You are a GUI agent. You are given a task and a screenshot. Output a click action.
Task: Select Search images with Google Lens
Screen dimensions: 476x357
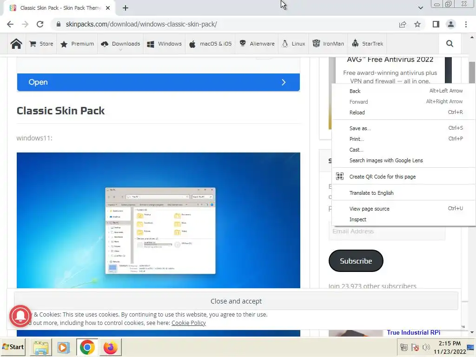(404, 160)
